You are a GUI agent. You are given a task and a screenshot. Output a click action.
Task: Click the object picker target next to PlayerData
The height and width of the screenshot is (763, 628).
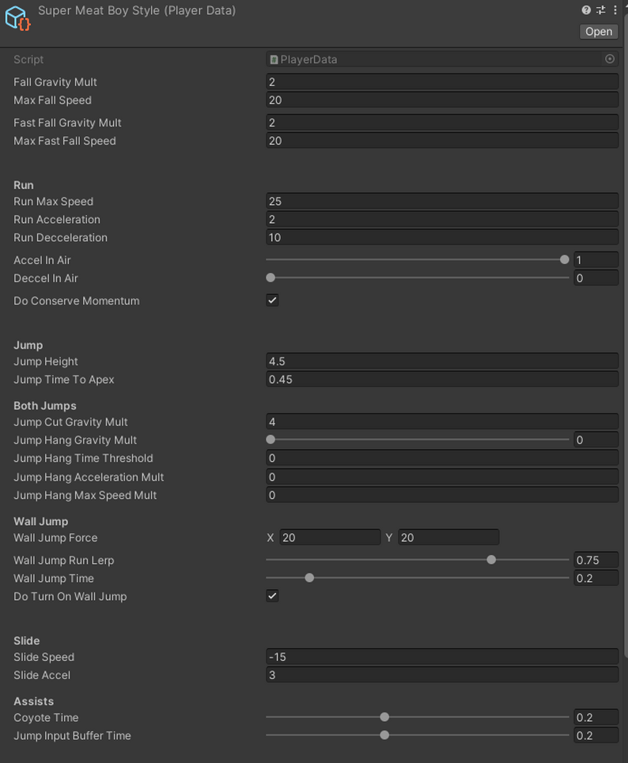click(609, 59)
